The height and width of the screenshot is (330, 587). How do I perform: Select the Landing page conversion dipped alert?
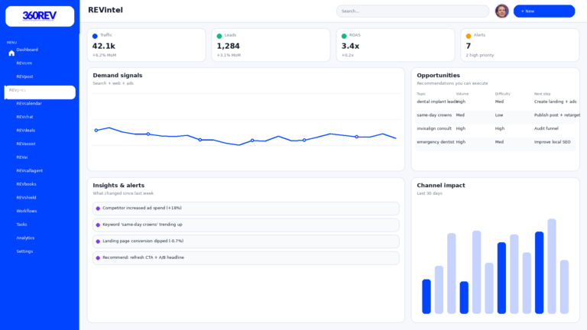click(245, 241)
